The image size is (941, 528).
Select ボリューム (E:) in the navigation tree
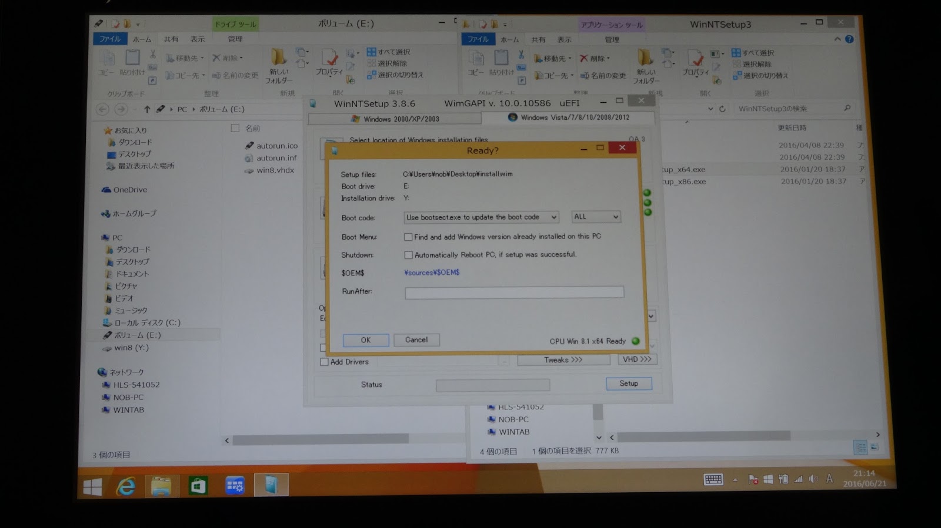(132, 335)
